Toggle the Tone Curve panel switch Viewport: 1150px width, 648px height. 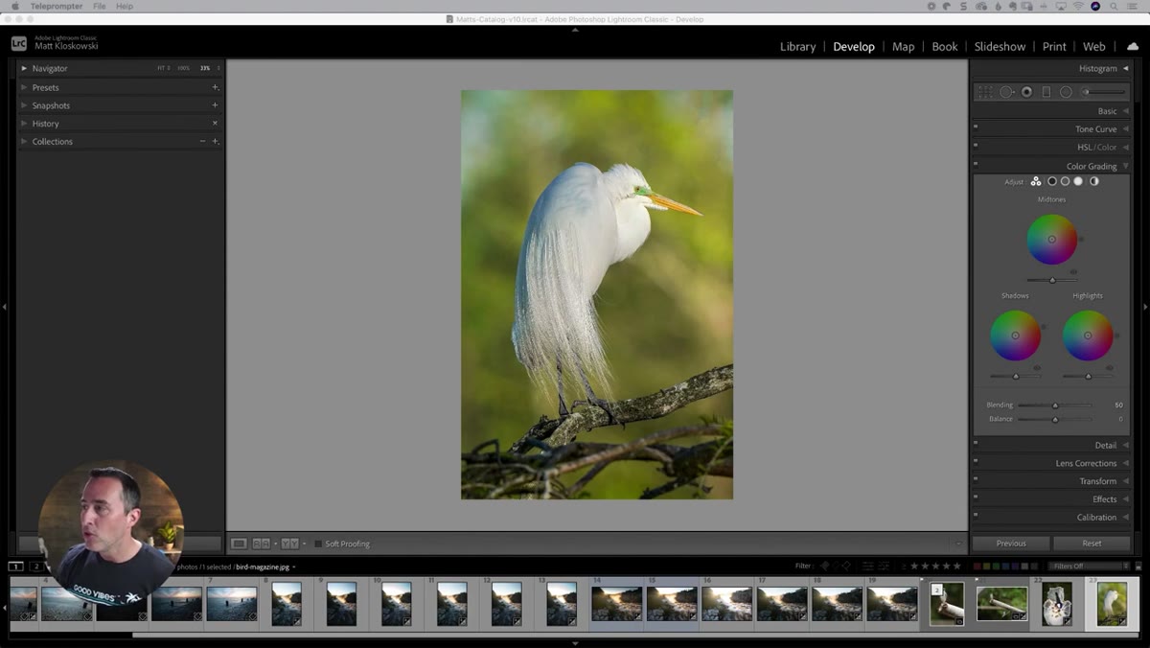click(976, 127)
